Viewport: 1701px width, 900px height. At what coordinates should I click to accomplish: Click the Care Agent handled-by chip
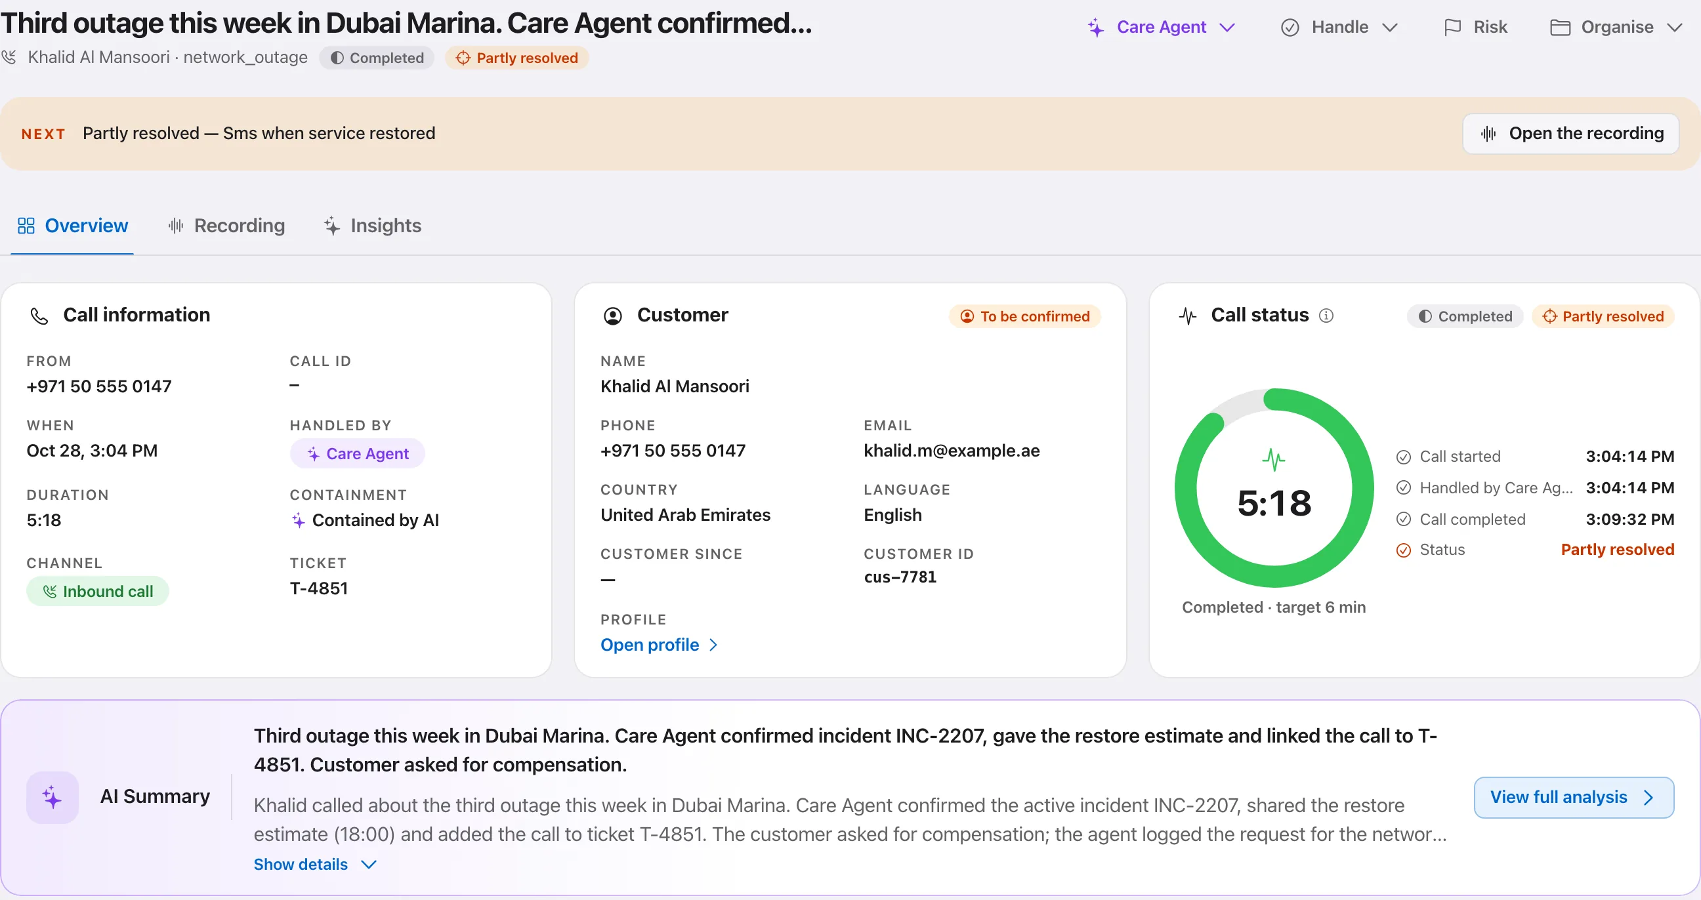(x=357, y=453)
